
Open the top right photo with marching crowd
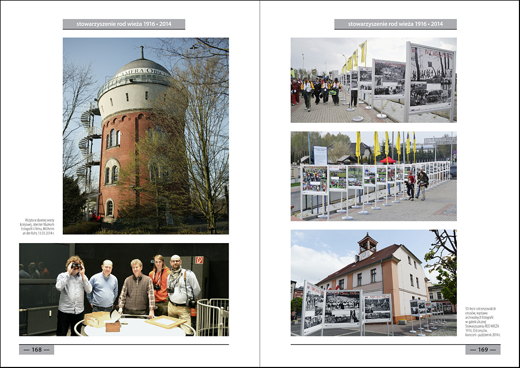tap(373, 80)
